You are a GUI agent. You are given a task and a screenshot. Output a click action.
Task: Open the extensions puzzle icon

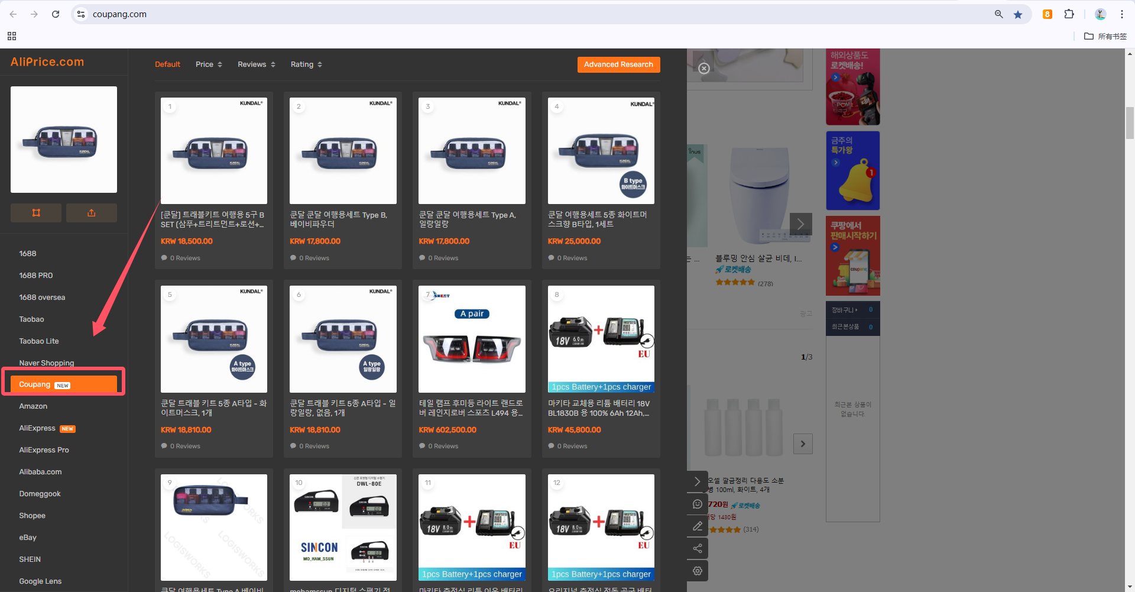coord(1069,14)
